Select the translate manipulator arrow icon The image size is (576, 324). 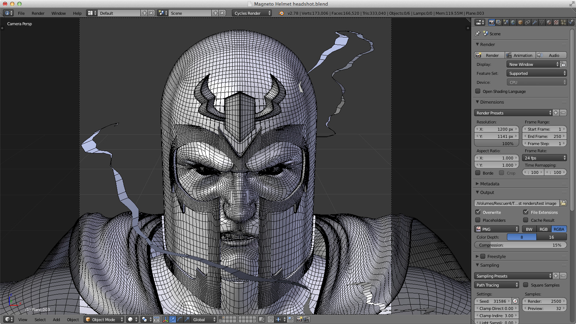[172, 319]
